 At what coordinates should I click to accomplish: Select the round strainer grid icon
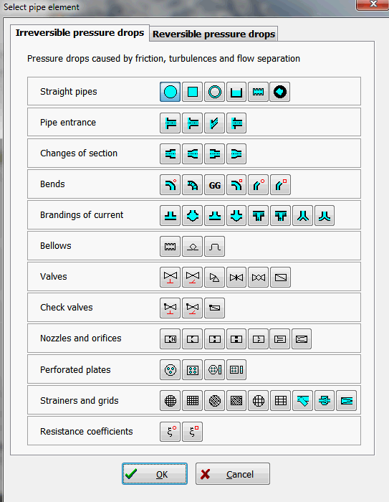tap(171, 400)
